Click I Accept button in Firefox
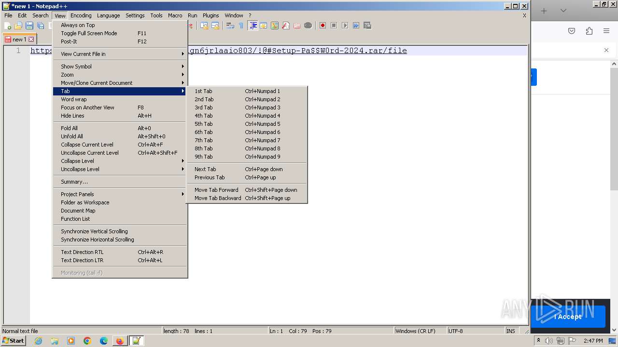 coord(568,317)
